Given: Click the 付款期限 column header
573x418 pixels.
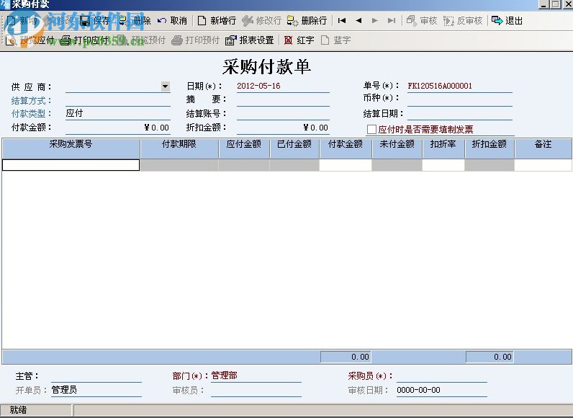Looking at the screenshot, I should [179, 148].
